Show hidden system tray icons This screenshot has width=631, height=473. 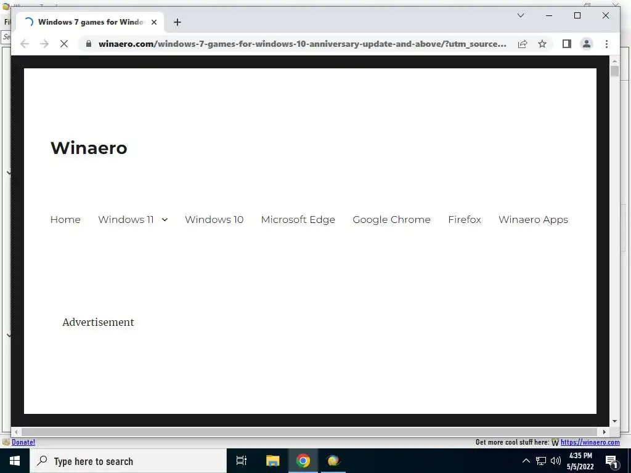[x=526, y=461]
